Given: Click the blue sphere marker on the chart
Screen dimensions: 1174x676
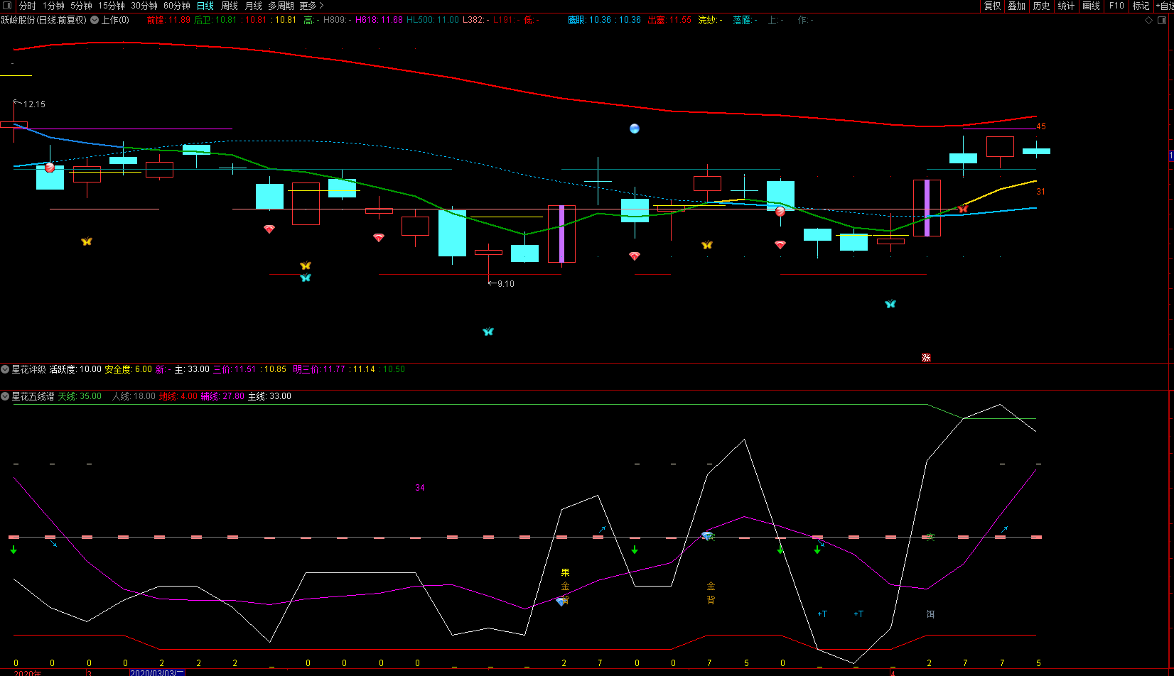Looking at the screenshot, I should (635, 129).
